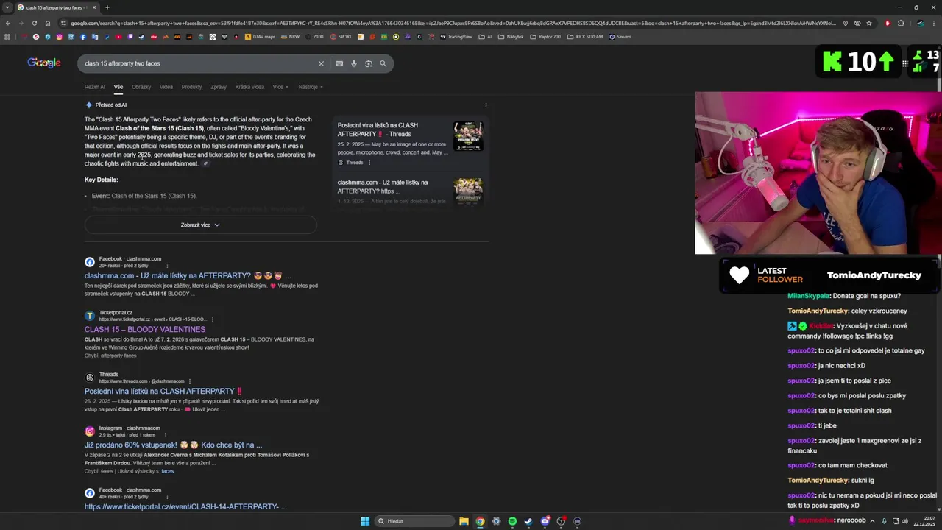Switch to Režim AI tab
Image resolution: width=942 pixels, height=530 pixels.
[x=95, y=87]
